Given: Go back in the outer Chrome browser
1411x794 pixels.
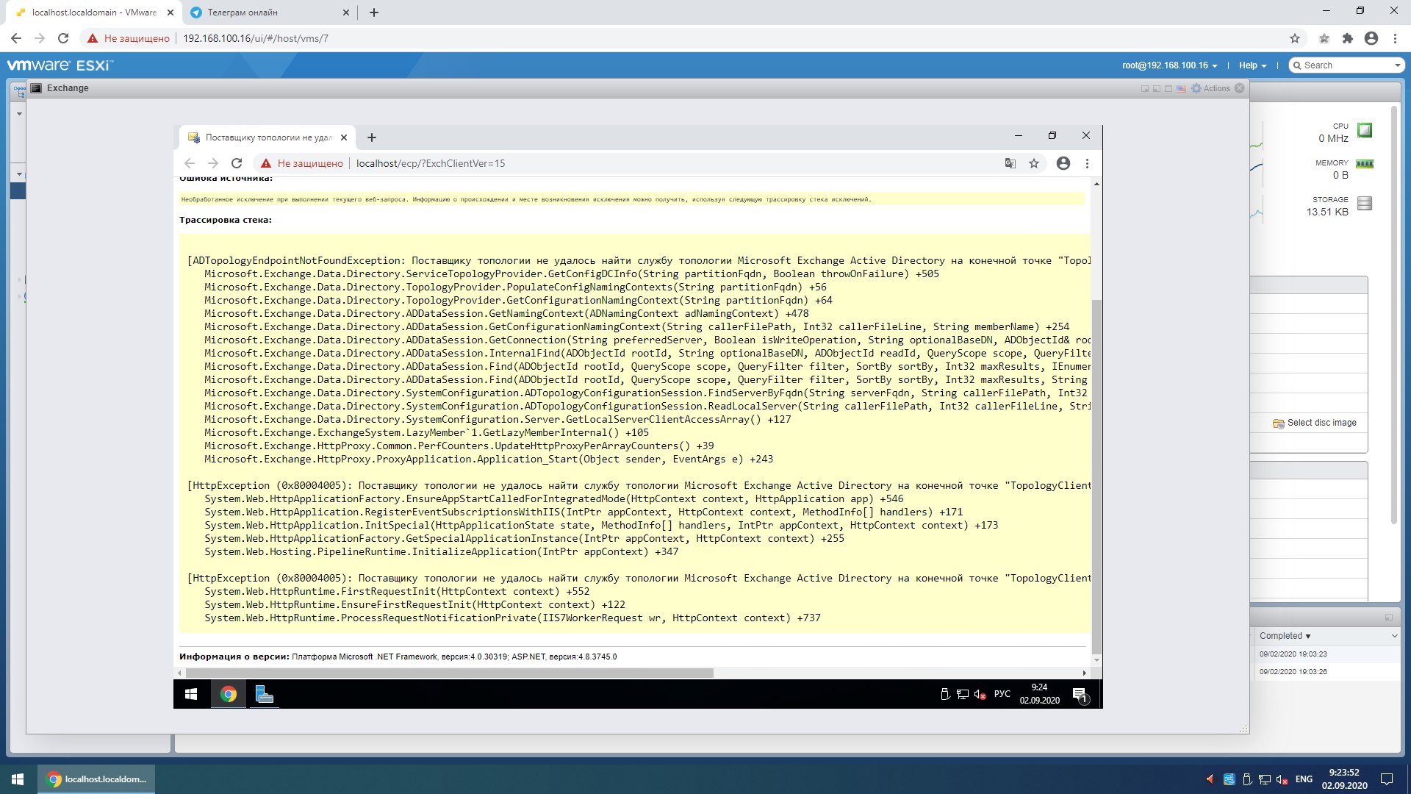Looking at the screenshot, I should click(x=16, y=38).
